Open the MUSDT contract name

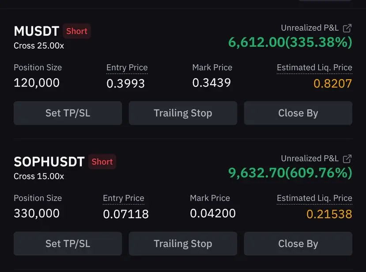pos(36,31)
